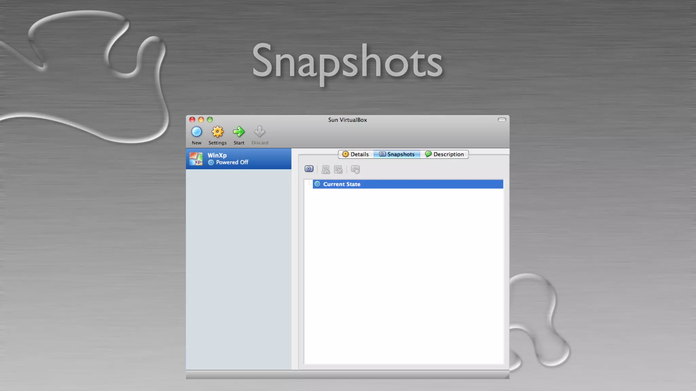Click the power icon beside Current State
This screenshot has height=391, width=696.
coord(317,184)
